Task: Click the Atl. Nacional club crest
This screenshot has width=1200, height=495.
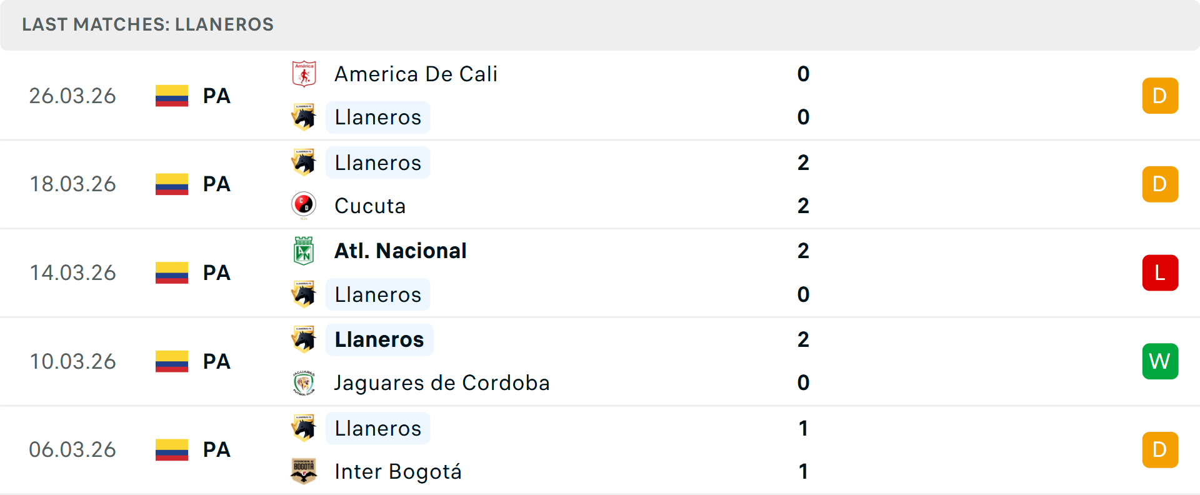Action: (304, 251)
